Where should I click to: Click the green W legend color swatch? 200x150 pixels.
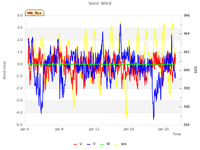tap(102, 144)
